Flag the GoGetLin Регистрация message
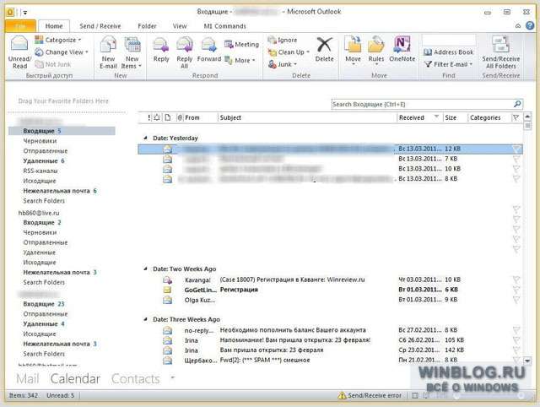540x407 pixels. point(516,290)
